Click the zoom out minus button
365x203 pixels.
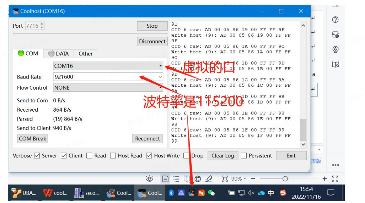pos(253,179)
